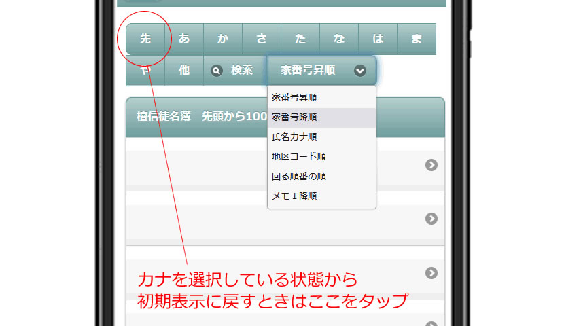Filter names by the や kana button
Screen dimensions: 564x326
pos(145,70)
